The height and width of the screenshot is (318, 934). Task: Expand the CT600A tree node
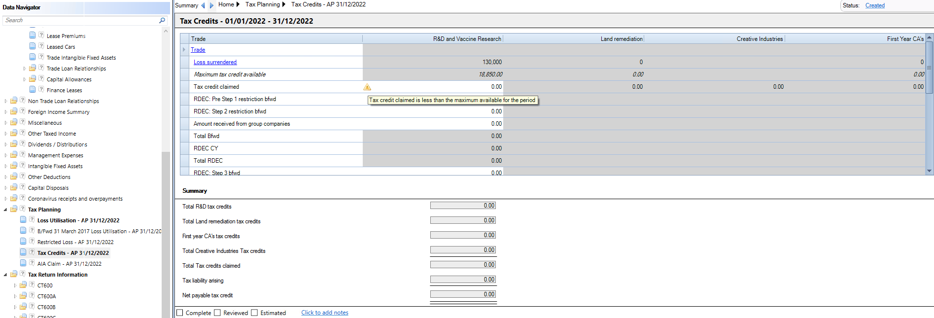click(x=15, y=296)
